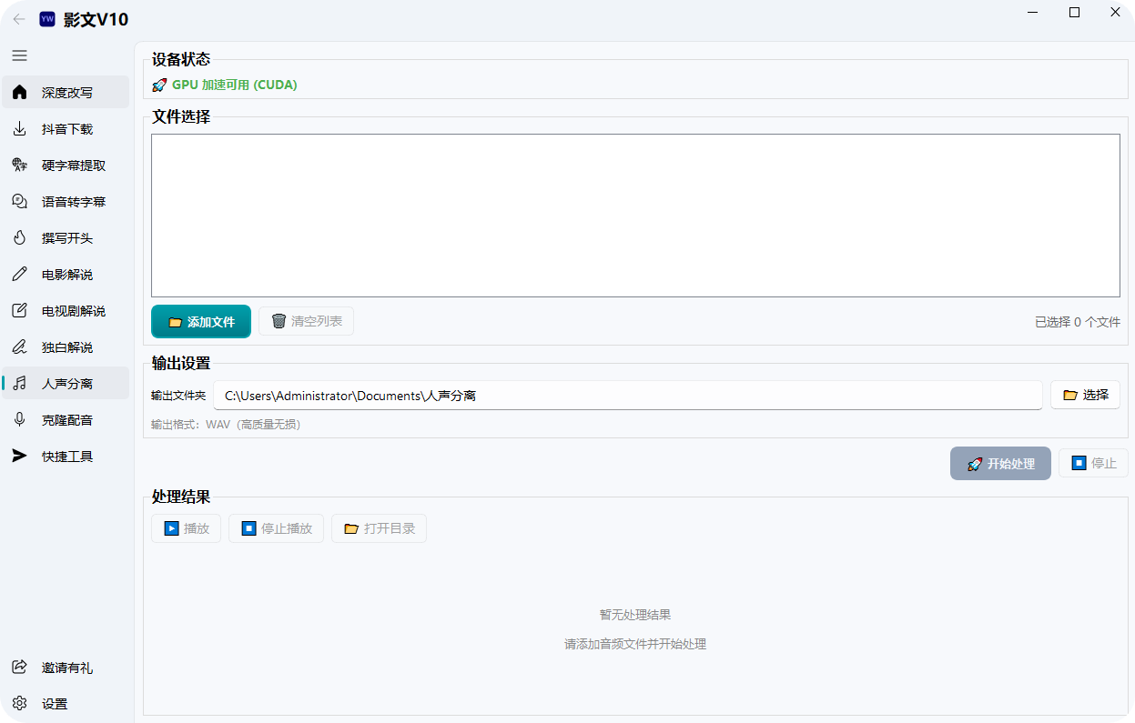This screenshot has width=1135, height=723.
Task: Toggle the hamburger navigation menu
Action: pos(19,55)
